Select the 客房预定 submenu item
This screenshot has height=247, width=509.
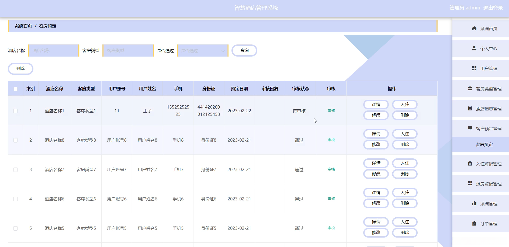point(481,145)
